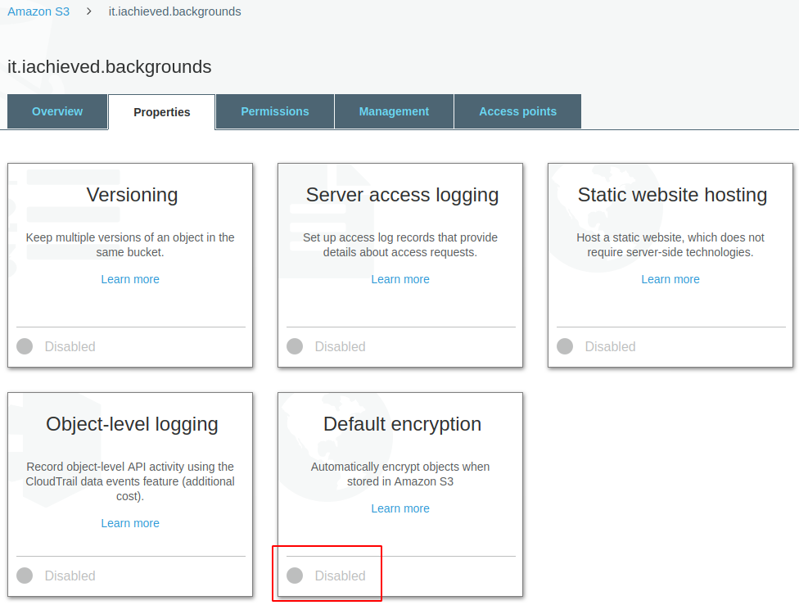The height and width of the screenshot is (605, 799).
Task: Open Learn more under Static website hosting
Action: [x=670, y=279]
